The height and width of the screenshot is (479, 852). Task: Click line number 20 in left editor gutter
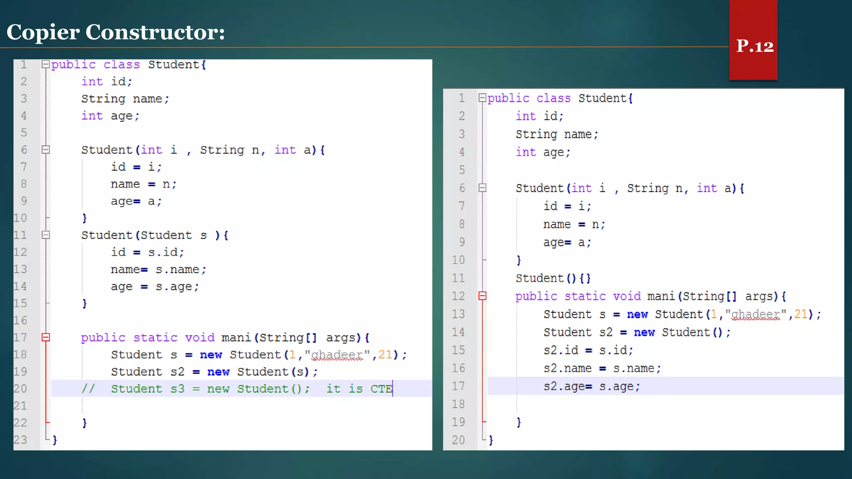pos(20,389)
